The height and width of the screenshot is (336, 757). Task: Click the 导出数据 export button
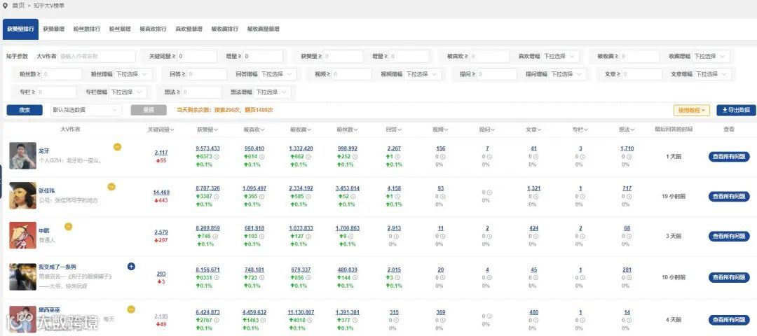[736, 111]
